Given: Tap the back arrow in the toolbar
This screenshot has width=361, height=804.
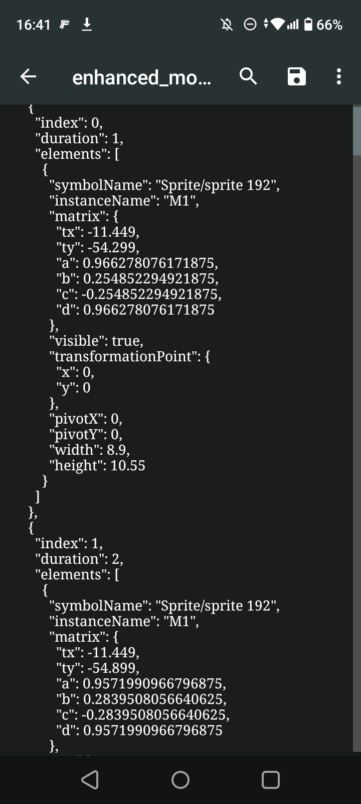Looking at the screenshot, I should click(x=28, y=76).
